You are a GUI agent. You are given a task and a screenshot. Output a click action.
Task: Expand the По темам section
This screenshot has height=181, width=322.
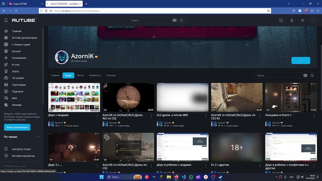click(22, 137)
